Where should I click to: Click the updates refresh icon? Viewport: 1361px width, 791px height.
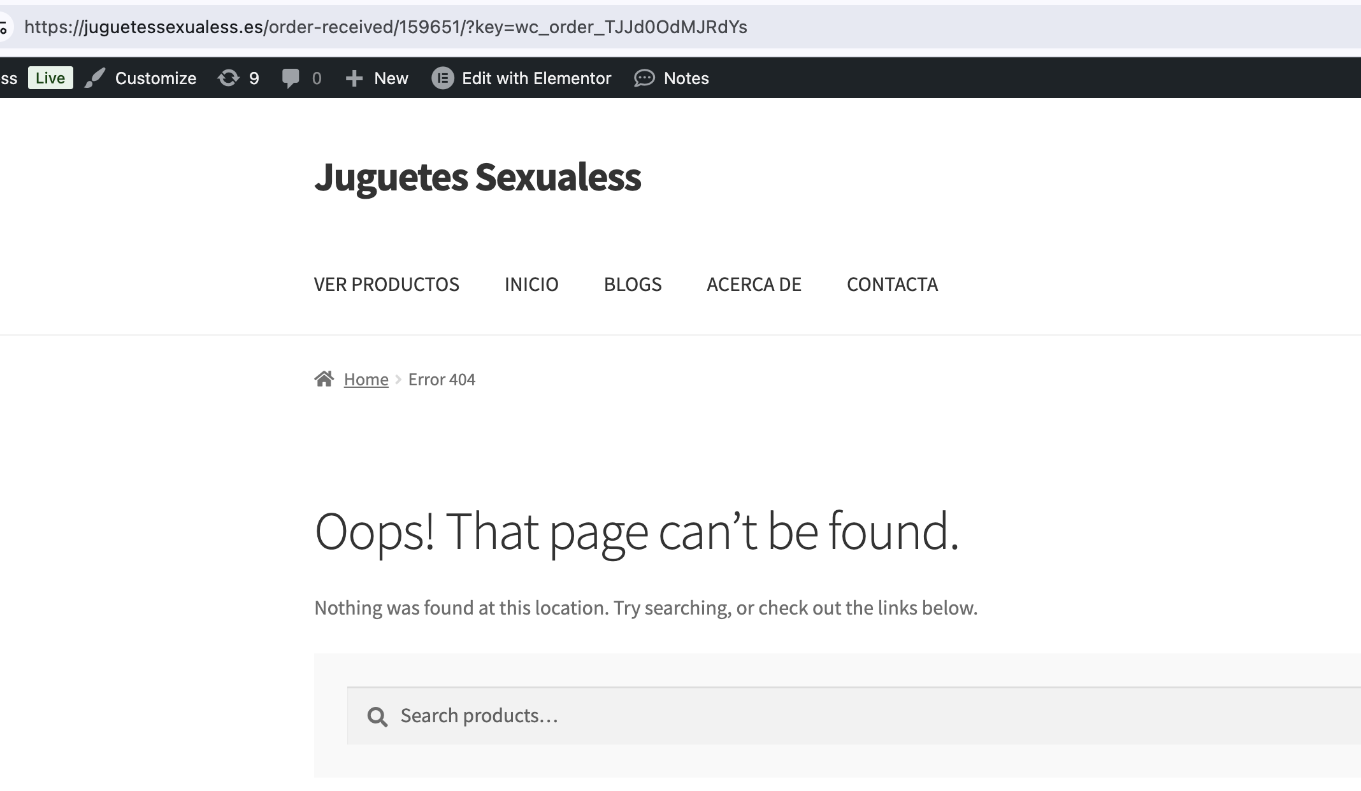tap(228, 78)
